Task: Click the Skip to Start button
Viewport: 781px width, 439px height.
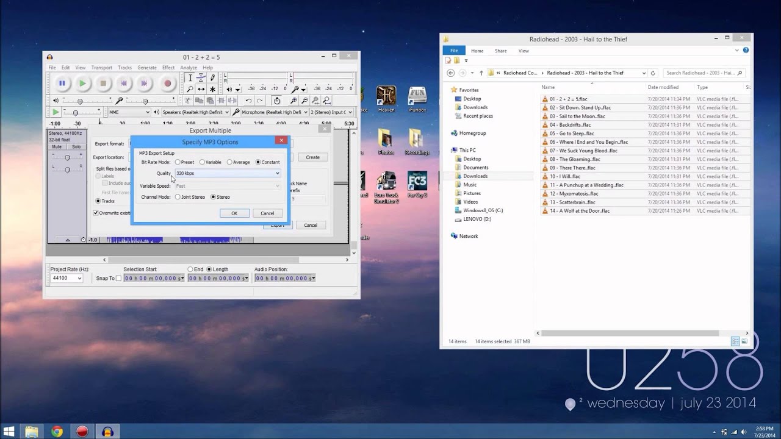Action: [x=124, y=84]
